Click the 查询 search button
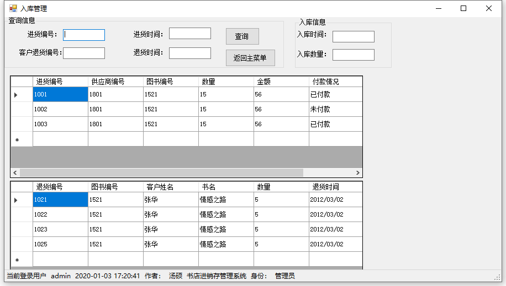 [x=242, y=36]
